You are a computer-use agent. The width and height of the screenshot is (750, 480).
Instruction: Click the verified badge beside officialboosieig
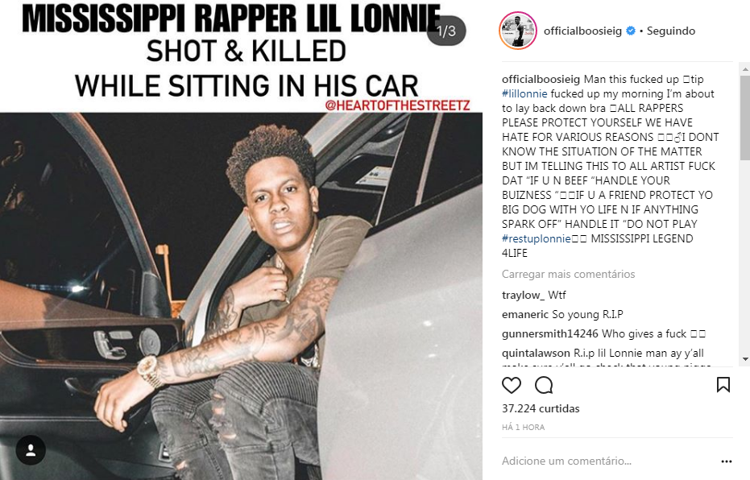(631, 31)
